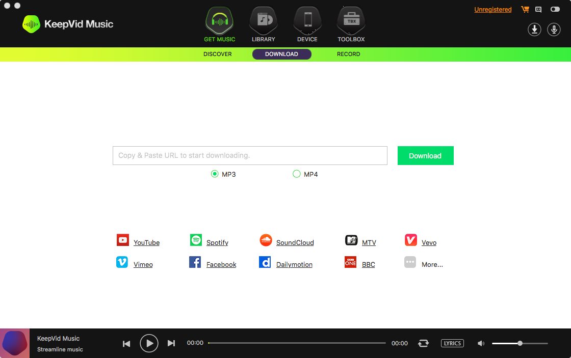Open the Library section icon

(x=264, y=21)
